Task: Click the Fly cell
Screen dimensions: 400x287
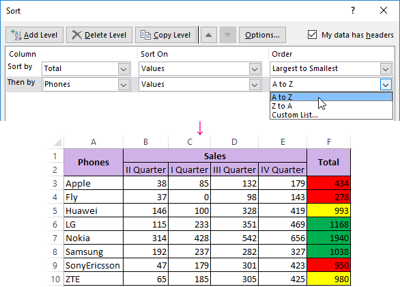Action: click(94, 197)
